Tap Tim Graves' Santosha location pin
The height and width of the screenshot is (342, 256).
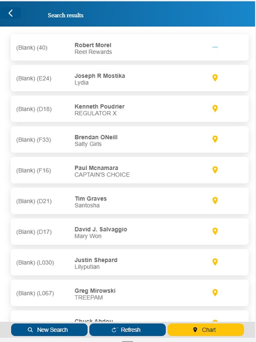(x=215, y=201)
